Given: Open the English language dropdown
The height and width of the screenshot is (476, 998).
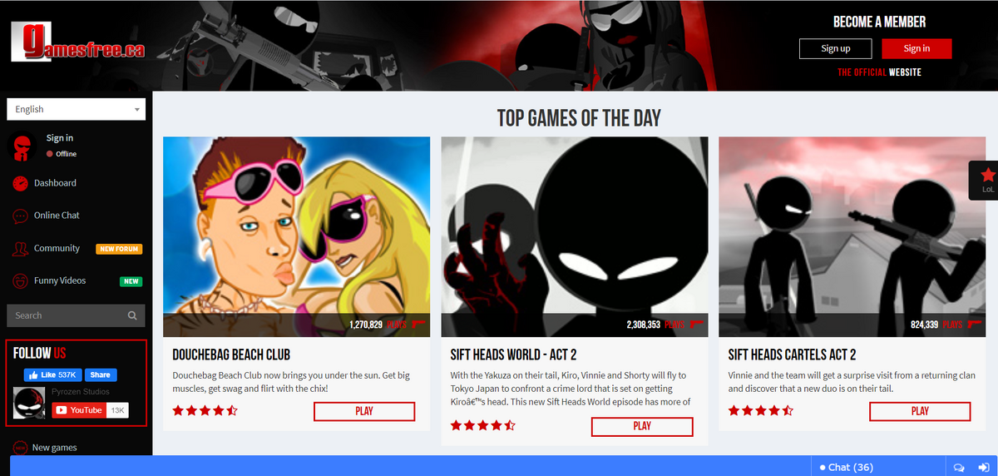Looking at the screenshot, I should pos(76,109).
